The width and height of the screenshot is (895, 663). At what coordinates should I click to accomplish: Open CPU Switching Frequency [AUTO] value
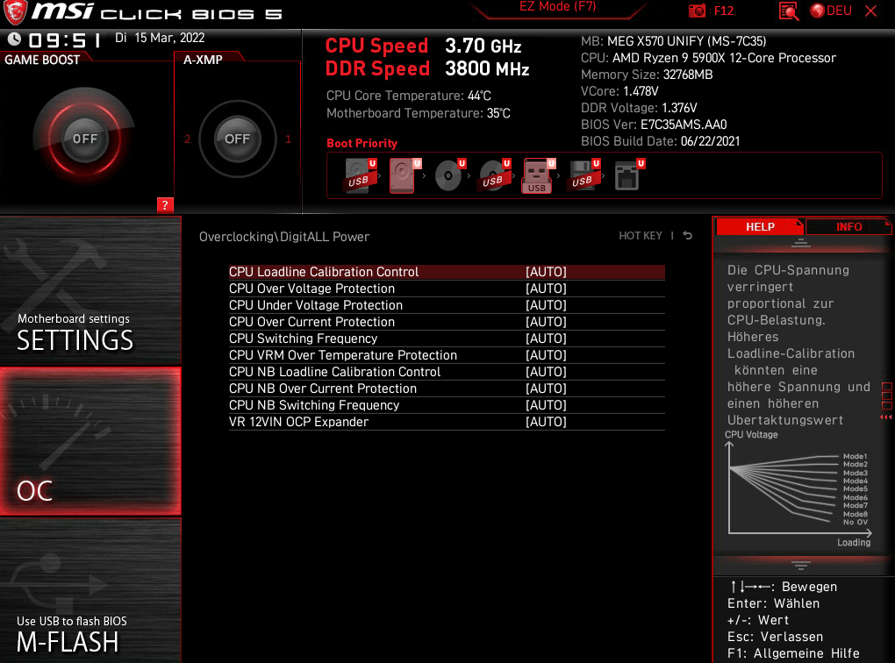[x=546, y=339]
